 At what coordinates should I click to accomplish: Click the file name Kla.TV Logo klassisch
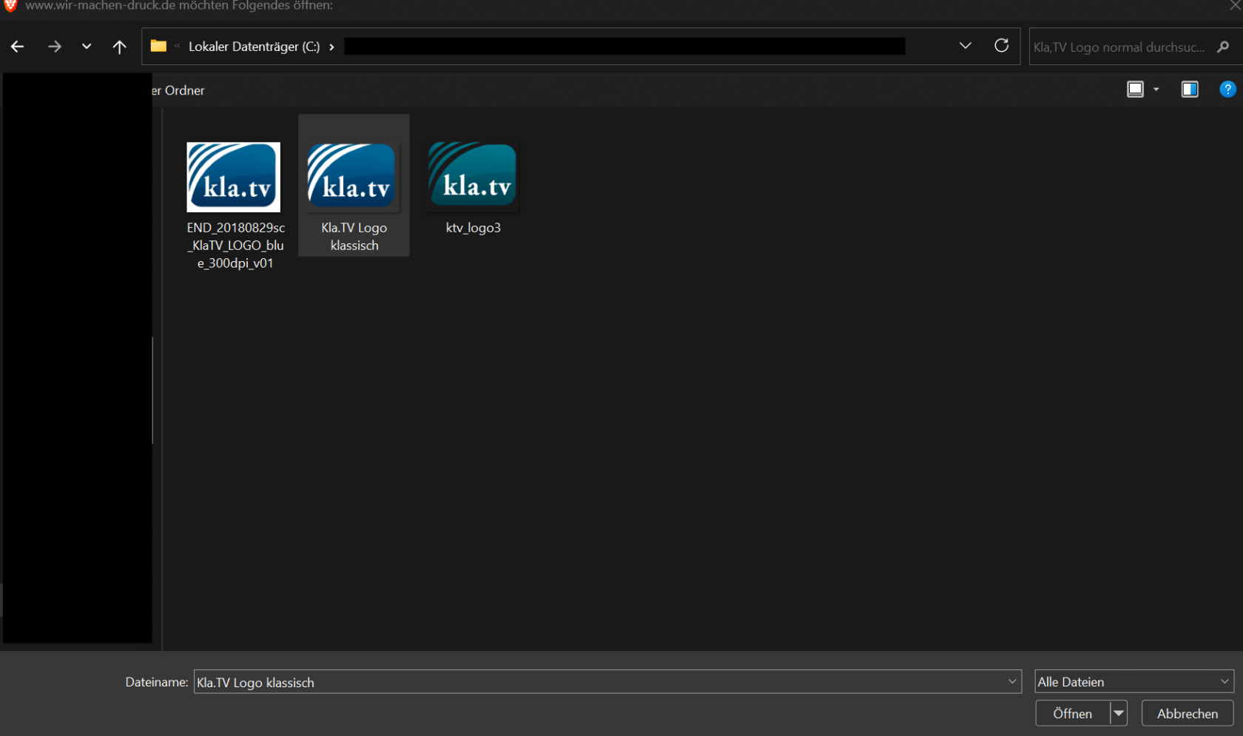click(354, 237)
